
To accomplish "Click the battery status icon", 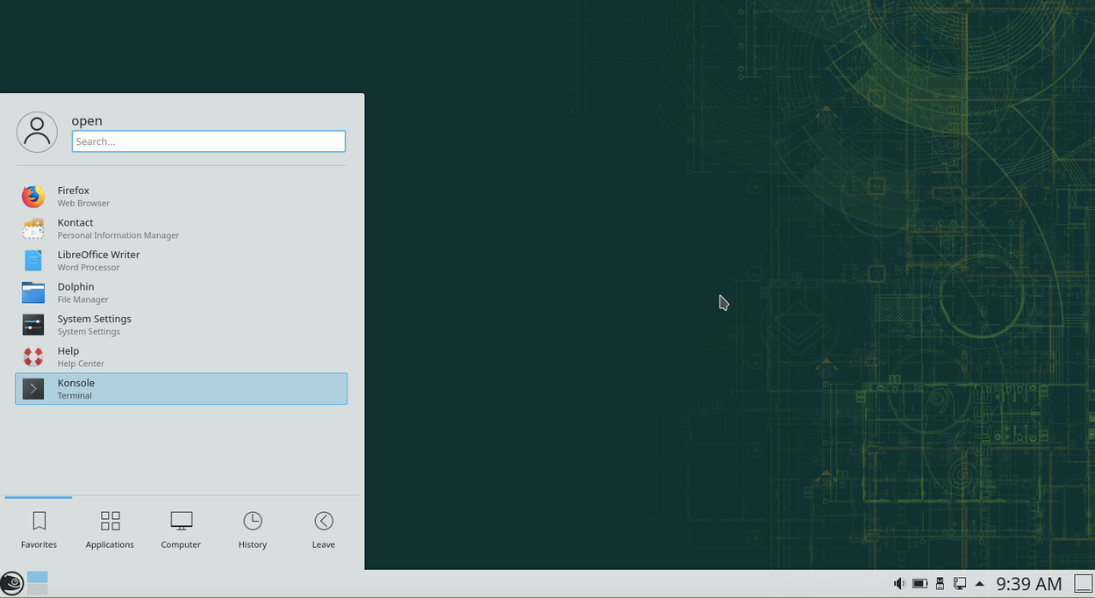I will click(x=920, y=584).
